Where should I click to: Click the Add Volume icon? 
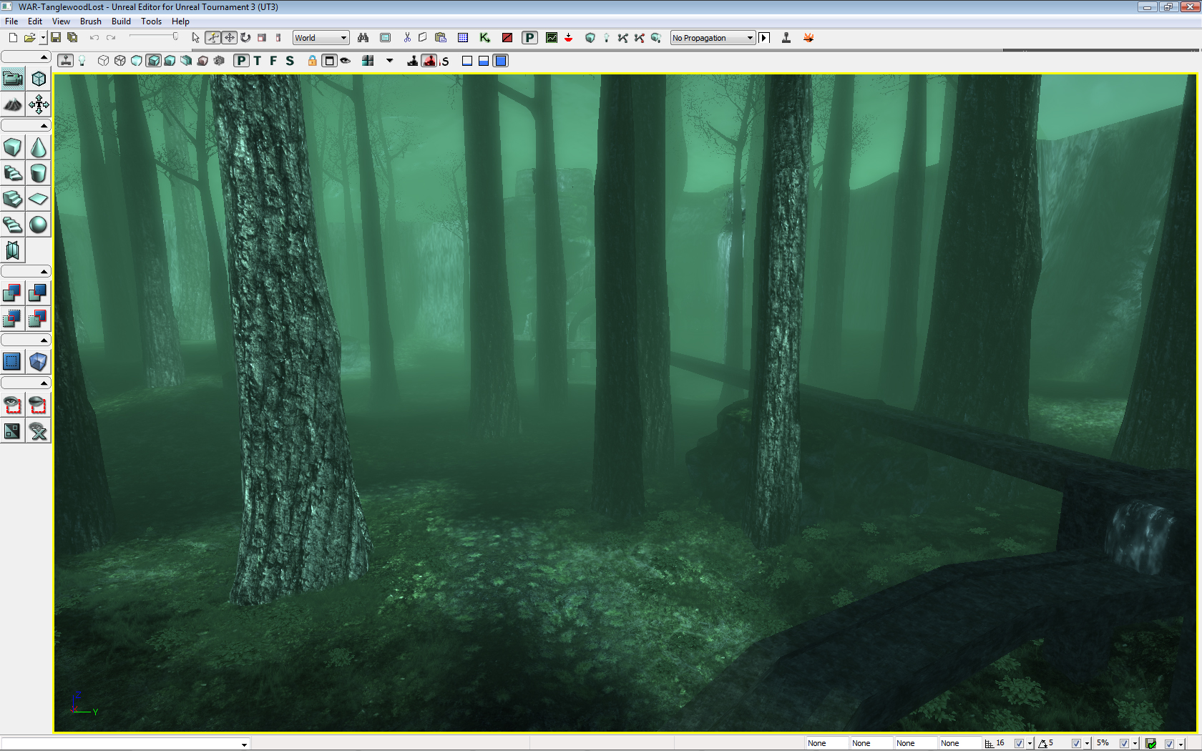(39, 362)
